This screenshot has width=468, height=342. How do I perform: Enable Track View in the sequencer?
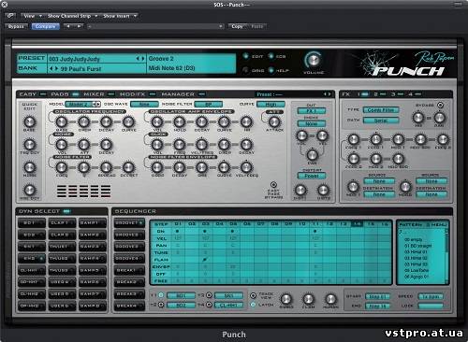click(x=253, y=295)
